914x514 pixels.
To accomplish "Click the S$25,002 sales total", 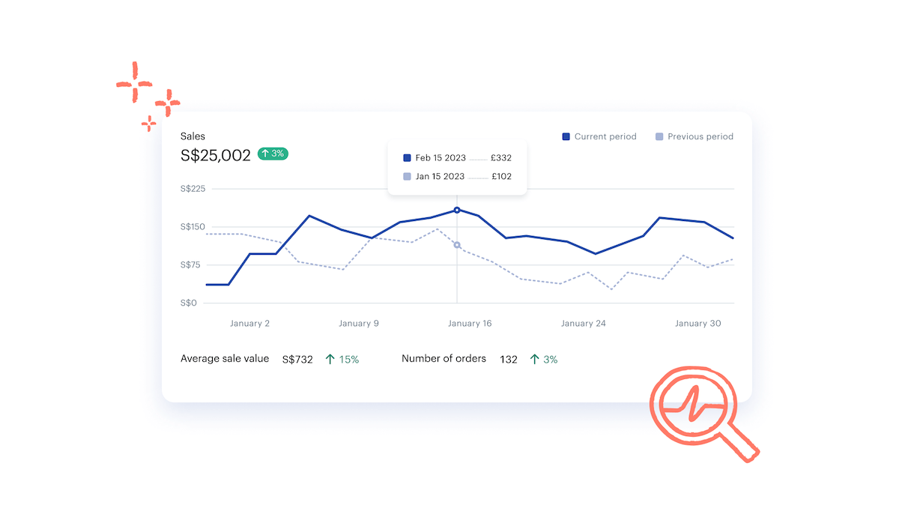I will [x=216, y=155].
